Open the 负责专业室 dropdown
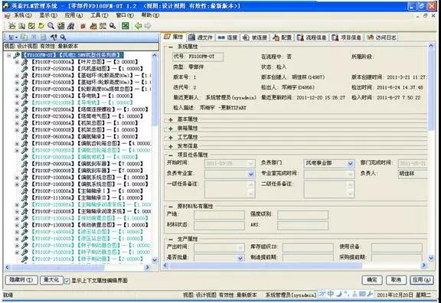 point(251,174)
